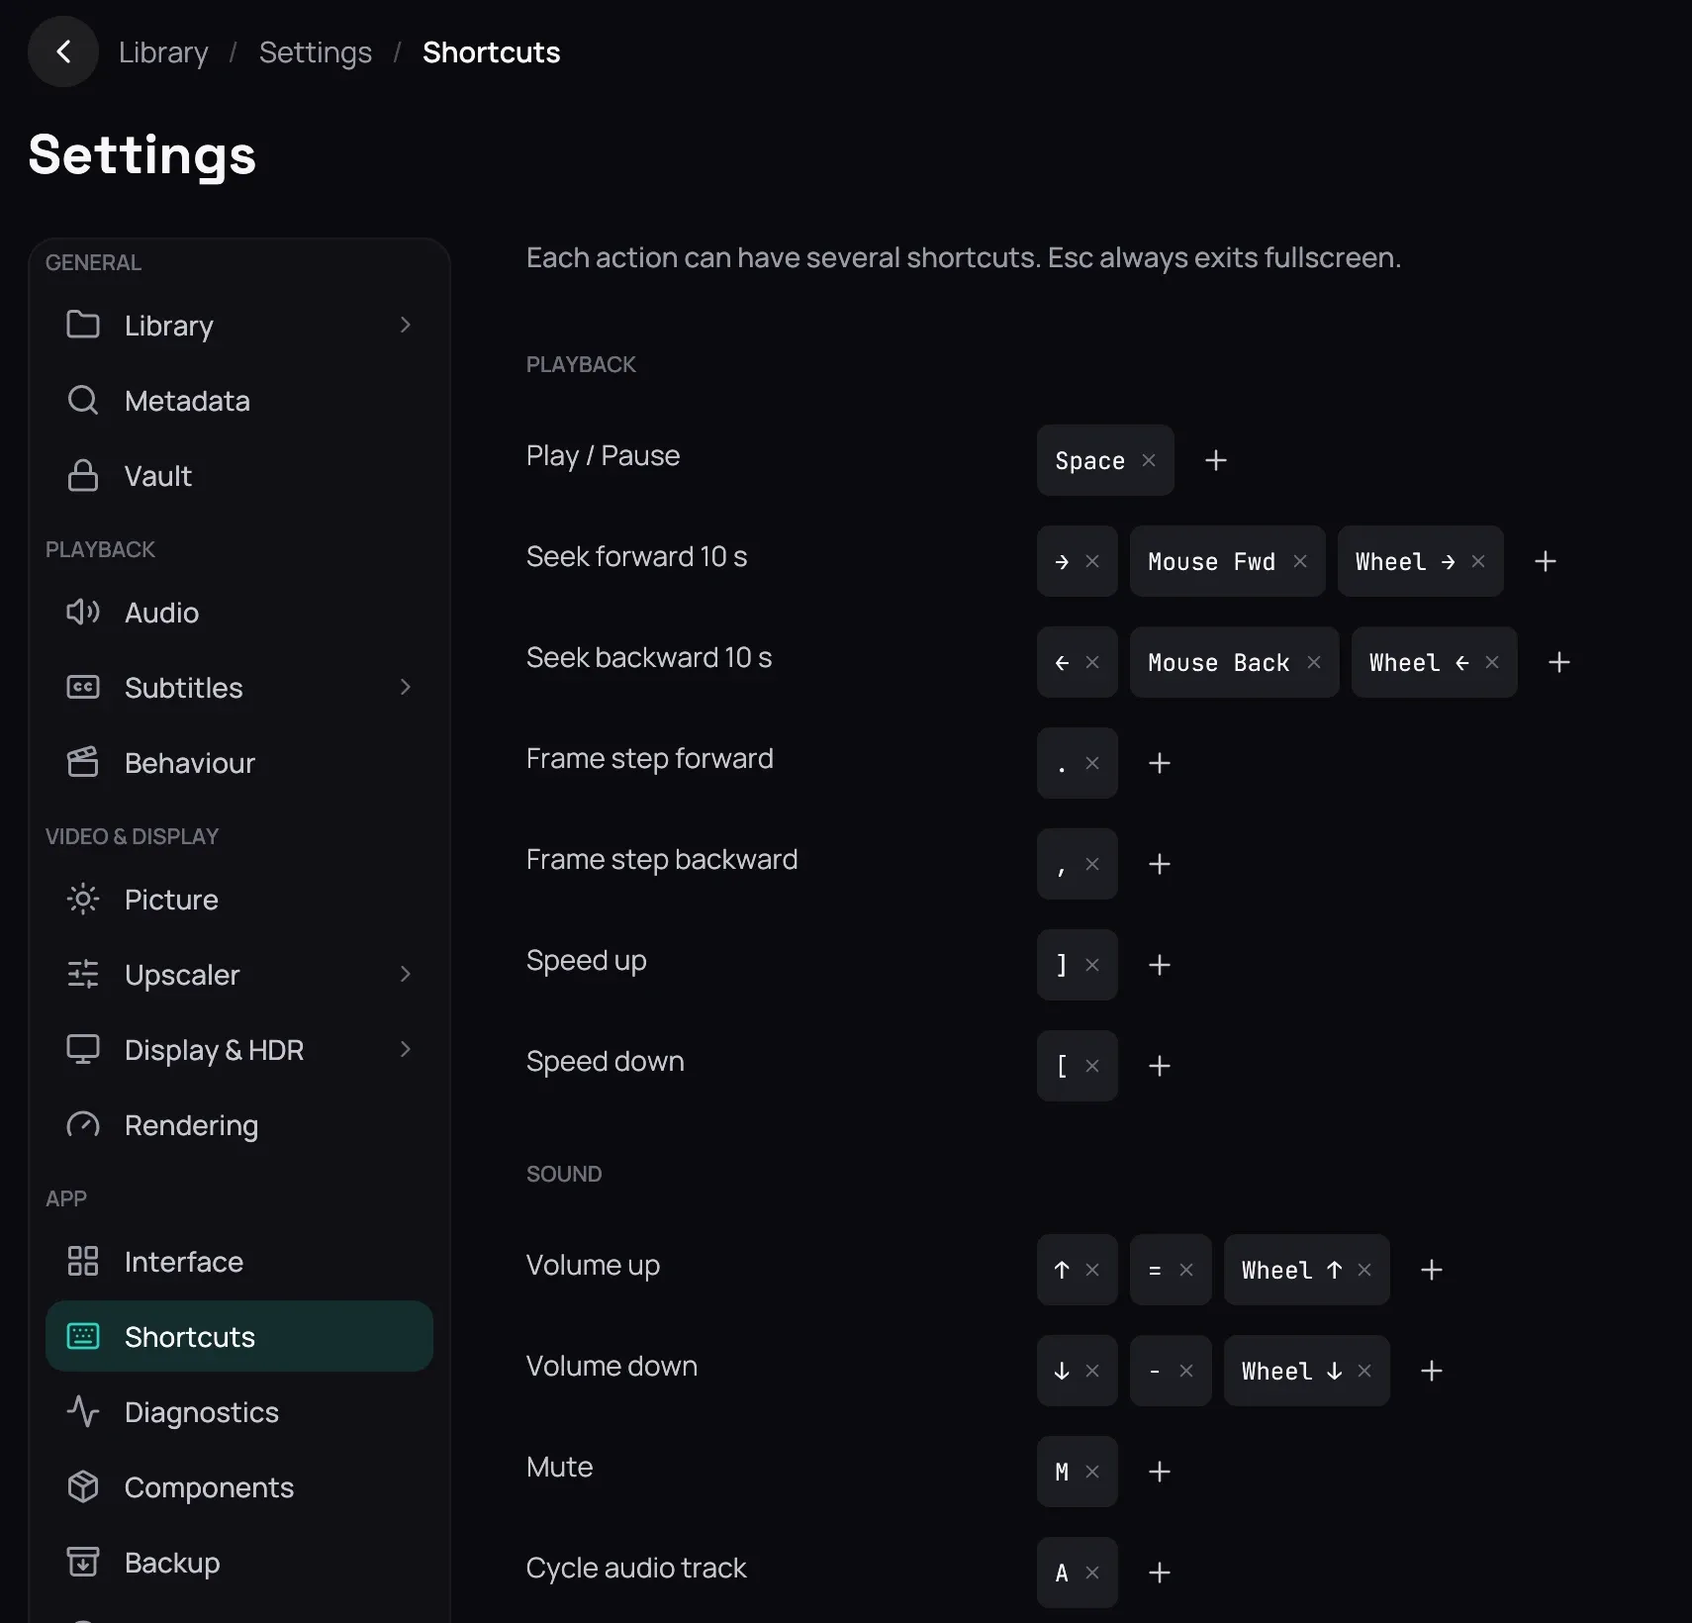This screenshot has height=1623, width=1692.
Task: Open Components via its cube icon
Action: [x=83, y=1486]
